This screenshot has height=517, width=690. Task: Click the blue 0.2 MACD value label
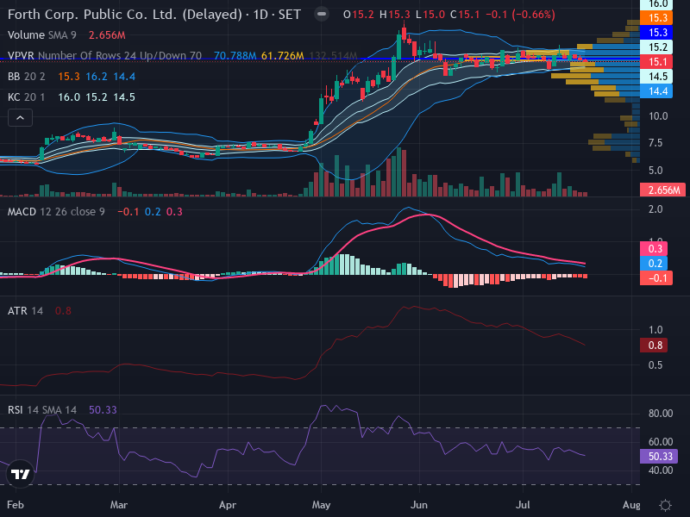(x=654, y=264)
